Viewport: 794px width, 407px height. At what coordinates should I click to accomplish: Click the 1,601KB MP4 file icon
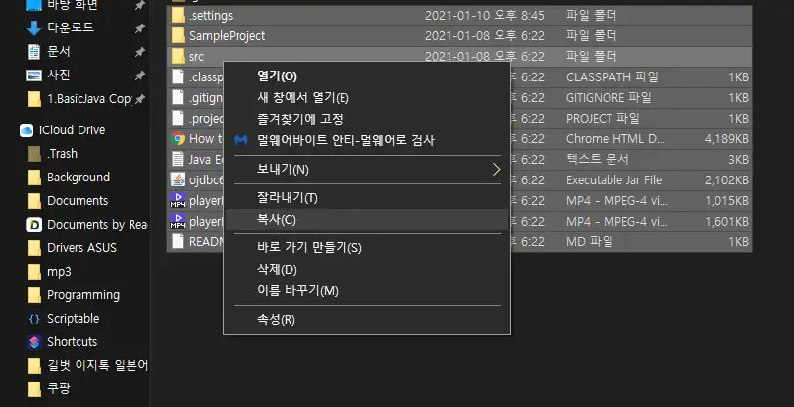tap(178, 222)
